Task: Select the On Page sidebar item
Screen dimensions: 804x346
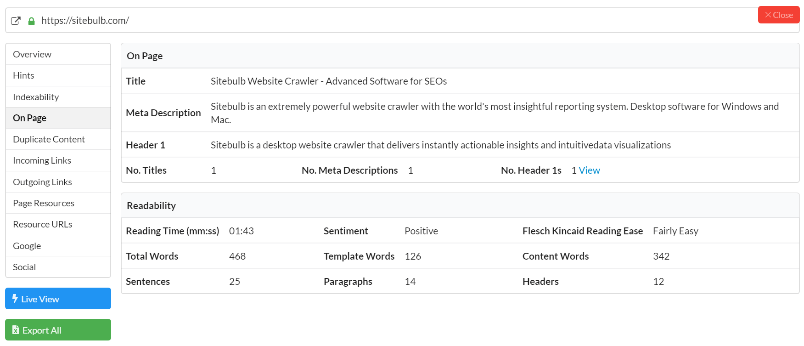Action: 58,118
